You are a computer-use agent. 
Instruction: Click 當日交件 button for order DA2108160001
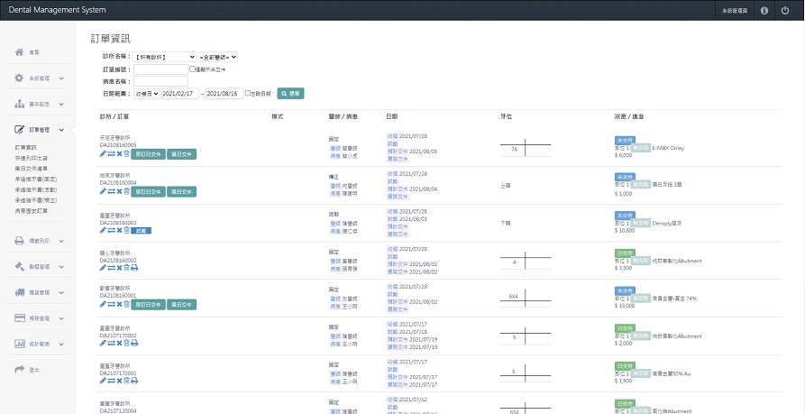click(181, 305)
